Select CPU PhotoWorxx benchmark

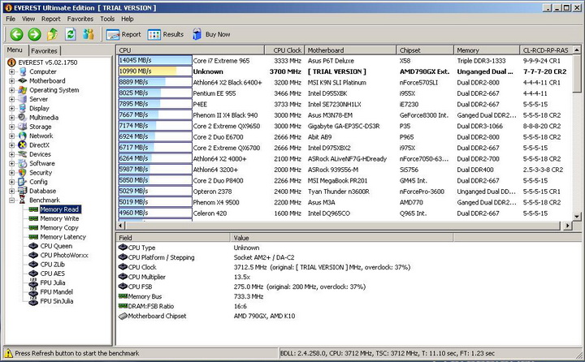click(64, 255)
